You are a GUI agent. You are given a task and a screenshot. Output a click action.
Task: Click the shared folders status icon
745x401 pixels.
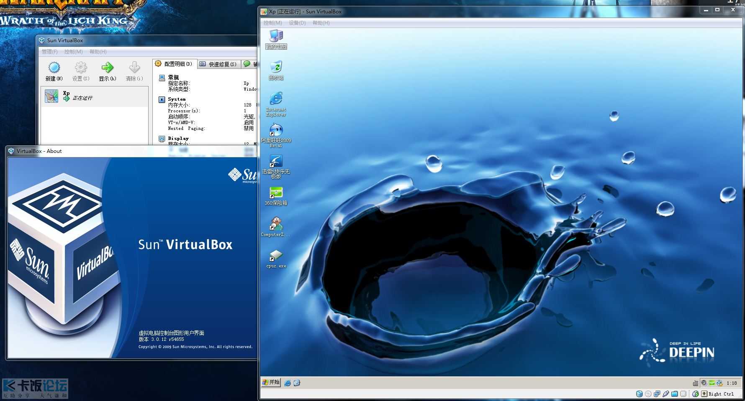tap(675, 394)
